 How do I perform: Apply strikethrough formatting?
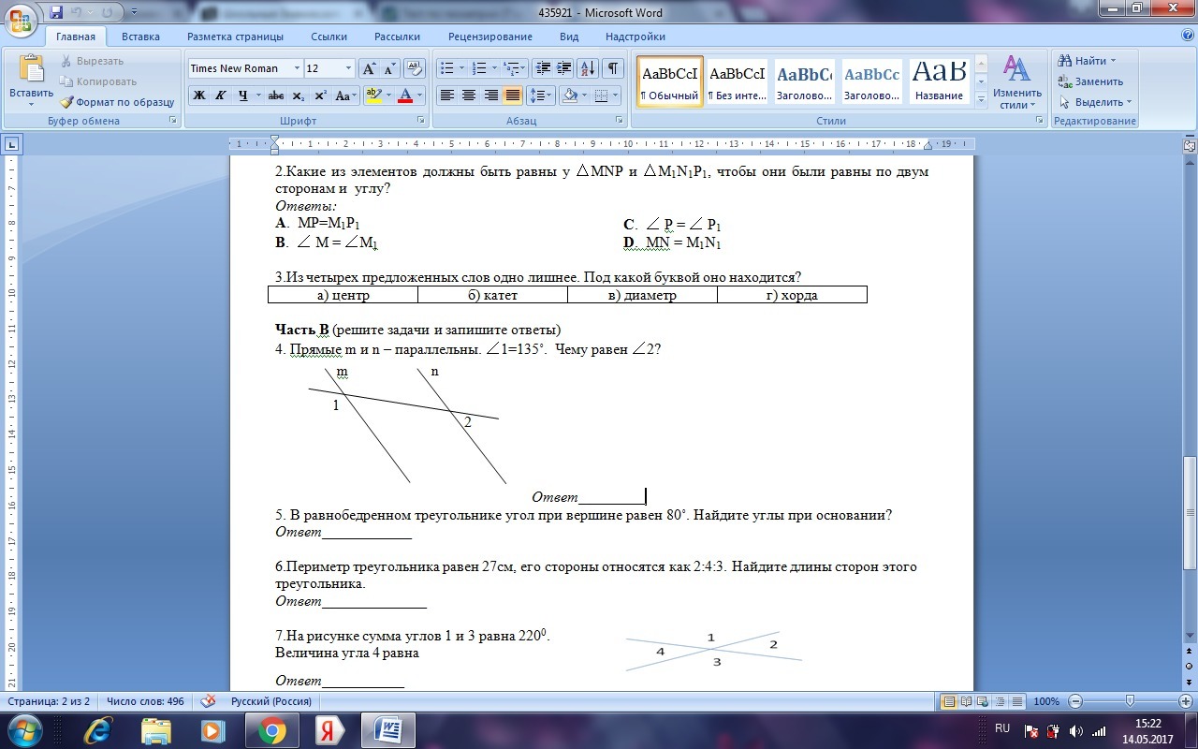point(275,95)
